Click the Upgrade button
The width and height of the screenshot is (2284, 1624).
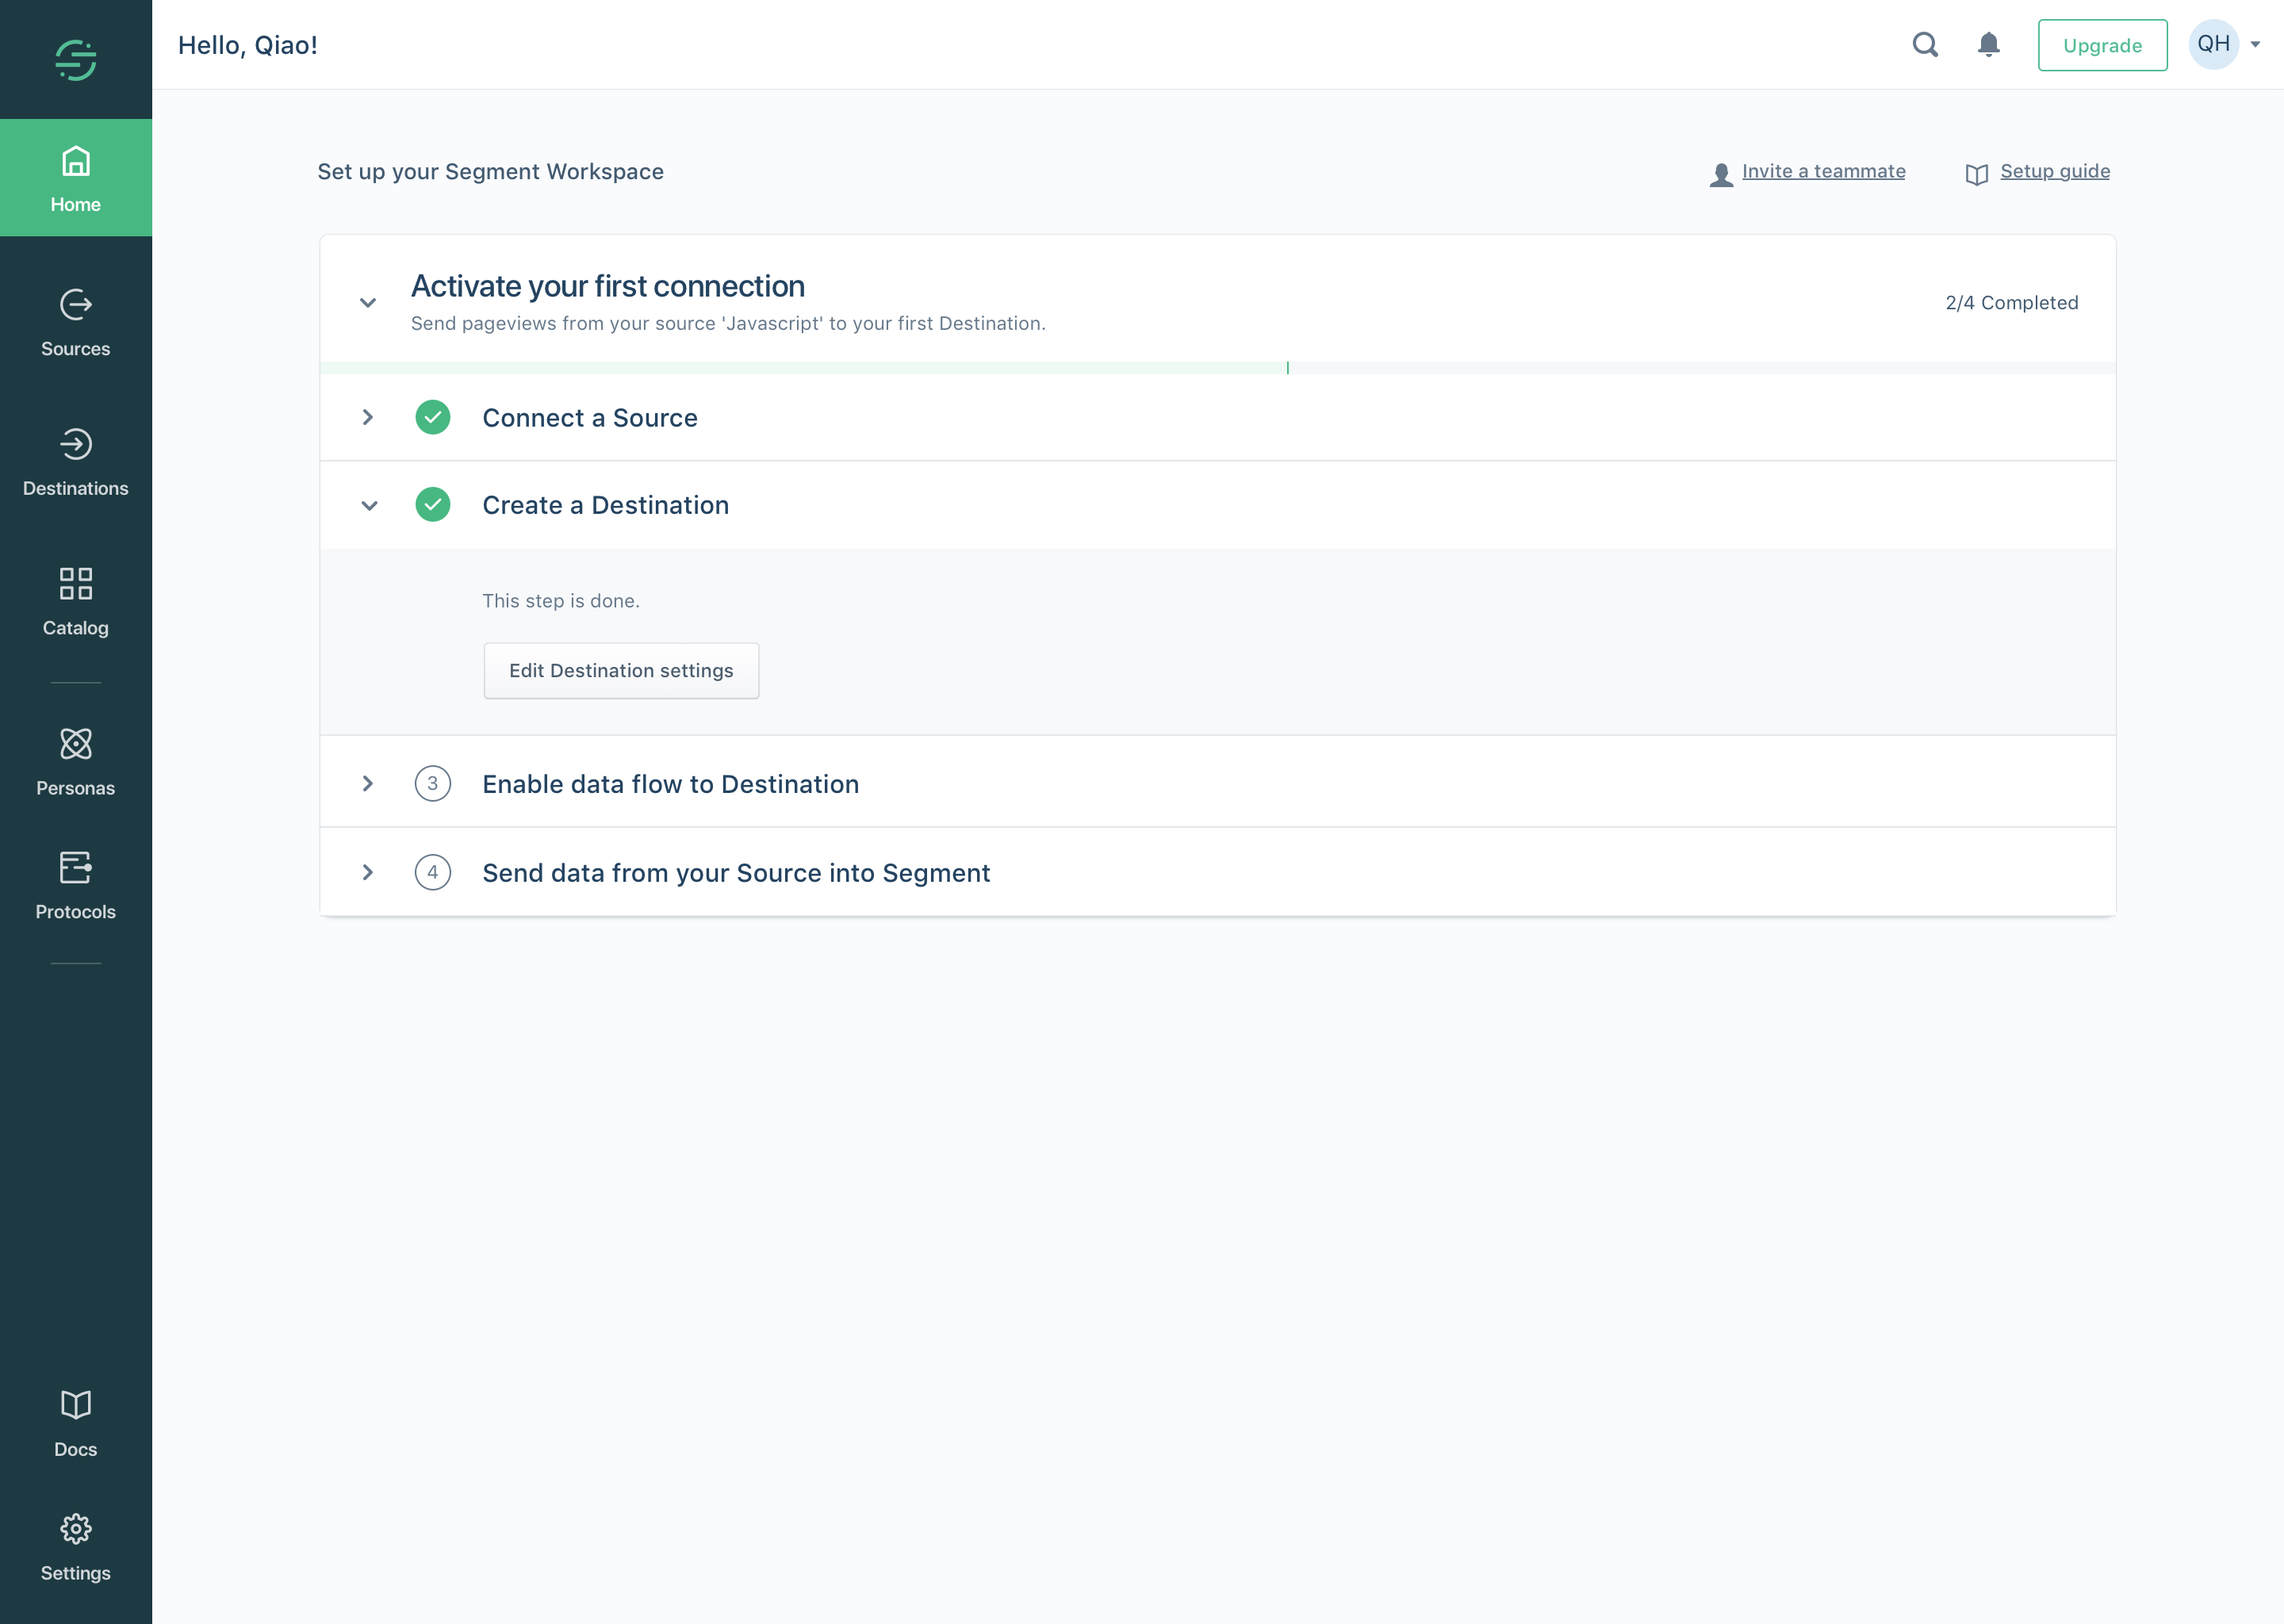click(2102, 45)
